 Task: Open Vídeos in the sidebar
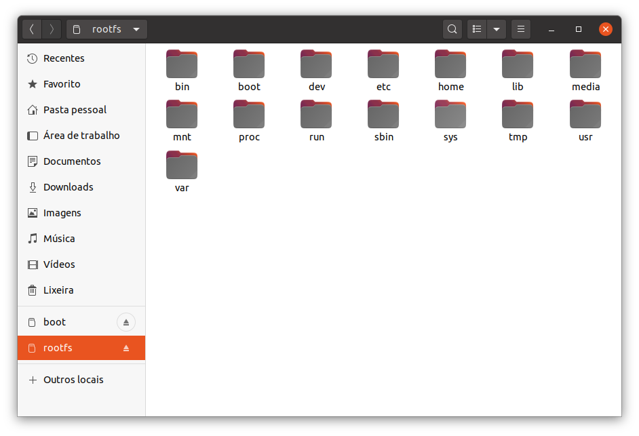pyautogui.click(x=81, y=264)
